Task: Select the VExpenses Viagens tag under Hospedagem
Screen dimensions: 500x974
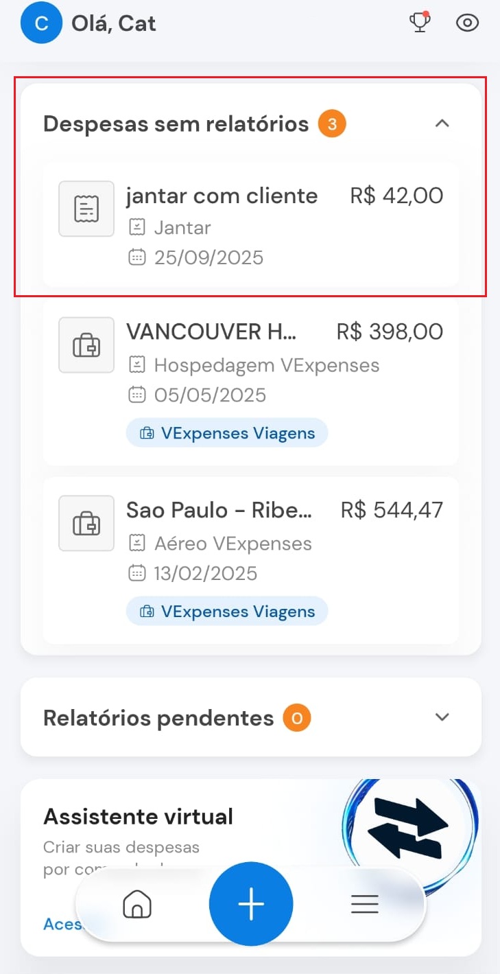Action: coord(227,433)
